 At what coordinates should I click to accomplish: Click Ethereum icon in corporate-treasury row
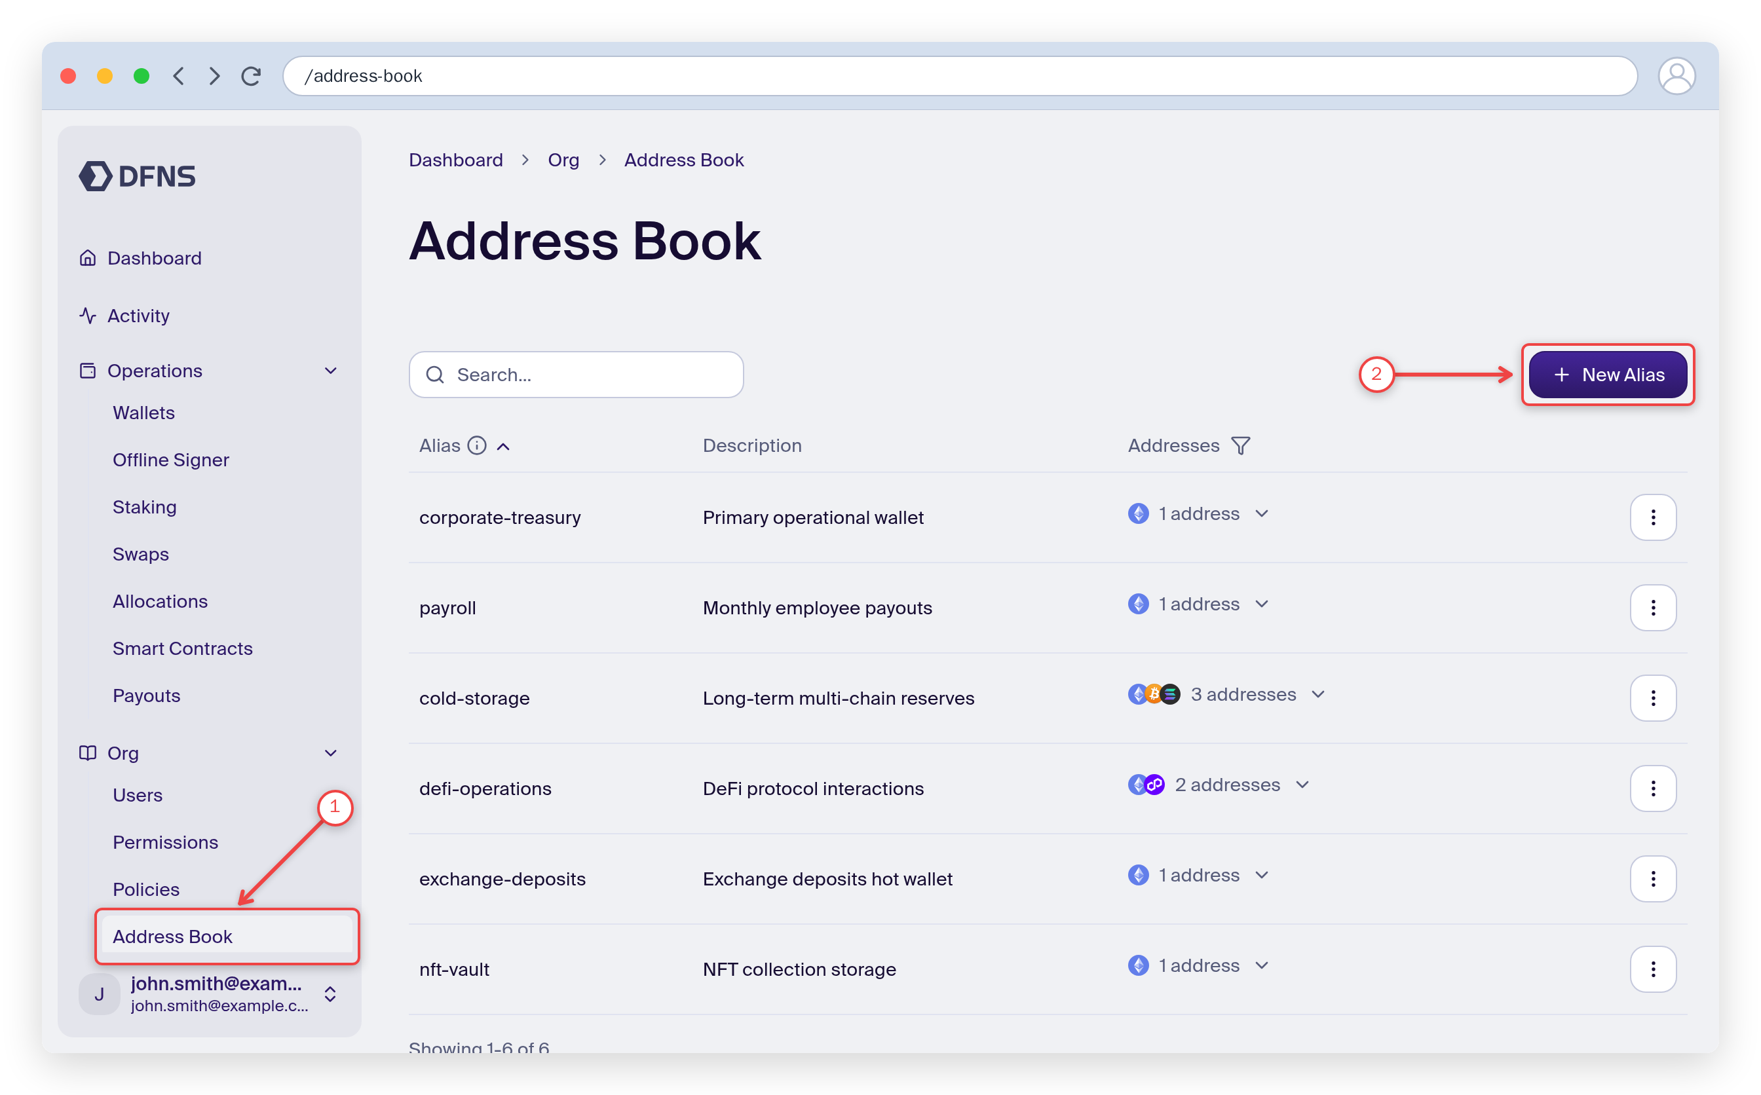coord(1138,513)
